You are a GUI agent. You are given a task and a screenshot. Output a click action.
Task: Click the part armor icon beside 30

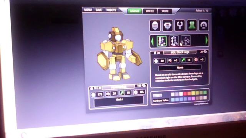[x=156, y=61]
